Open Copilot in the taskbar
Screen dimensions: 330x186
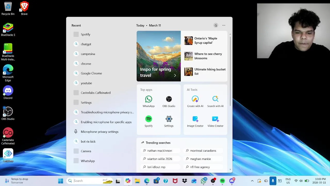128,181
